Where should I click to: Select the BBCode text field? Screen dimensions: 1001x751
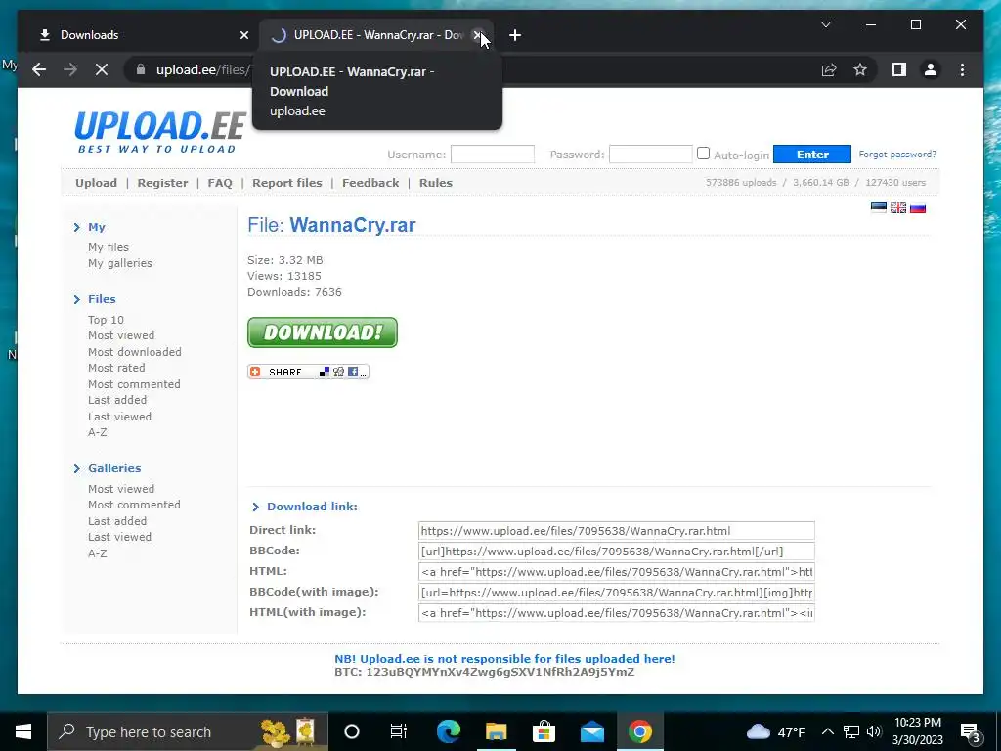click(616, 552)
